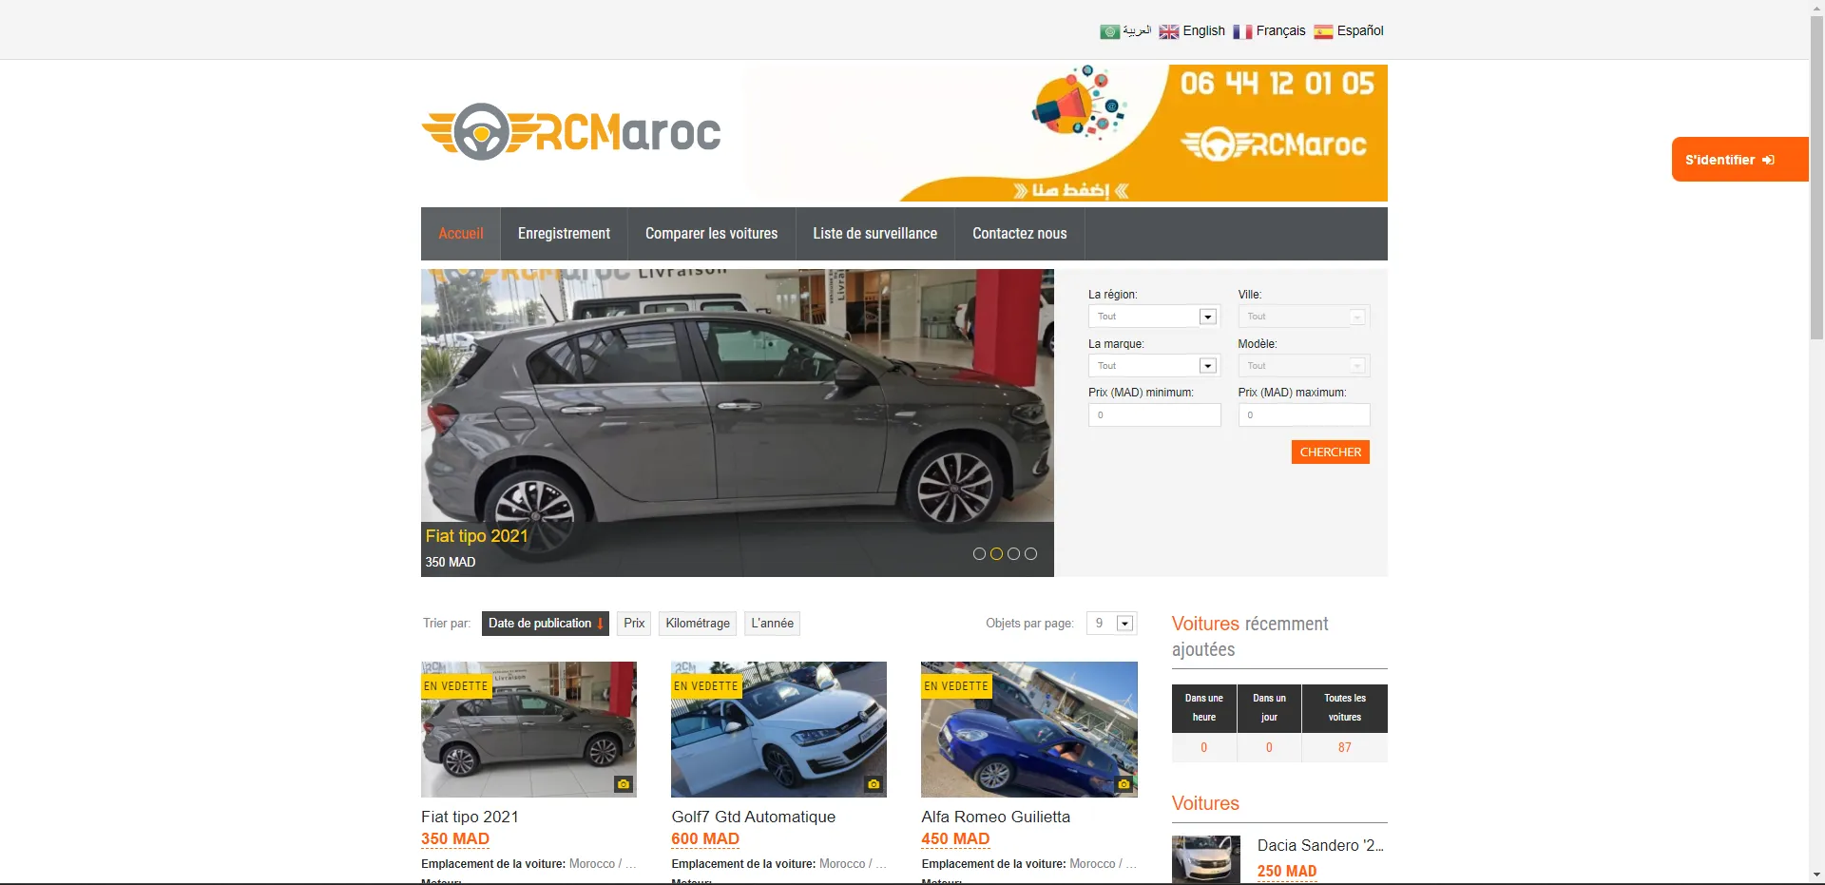This screenshot has width=1825, height=885.
Task: Click the camera icon on the Alfa Romeo Guilietta card
Action: 1124,784
